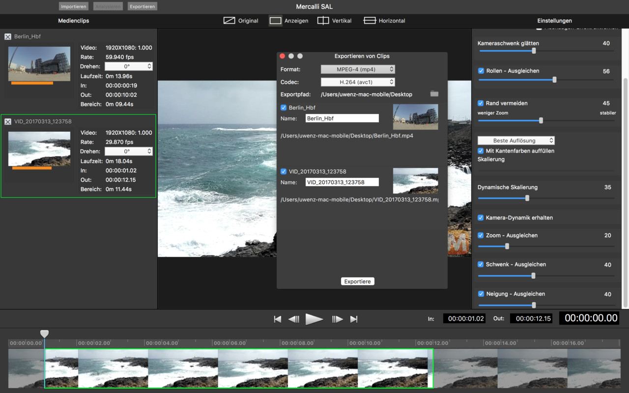Click the 29.870 fps rate value
The width and height of the screenshot is (629, 393).
click(x=119, y=142)
